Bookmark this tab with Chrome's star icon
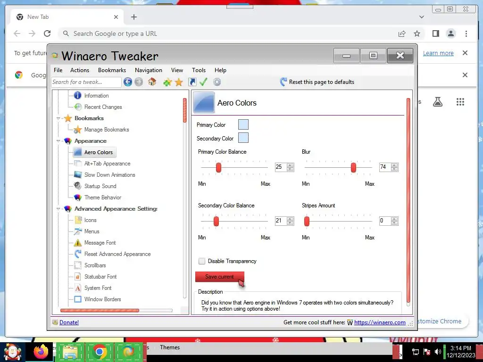This screenshot has height=362, width=483. pyautogui.click(x=417, y=33)
